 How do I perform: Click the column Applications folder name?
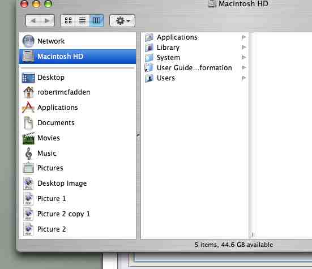pos(177,37)
